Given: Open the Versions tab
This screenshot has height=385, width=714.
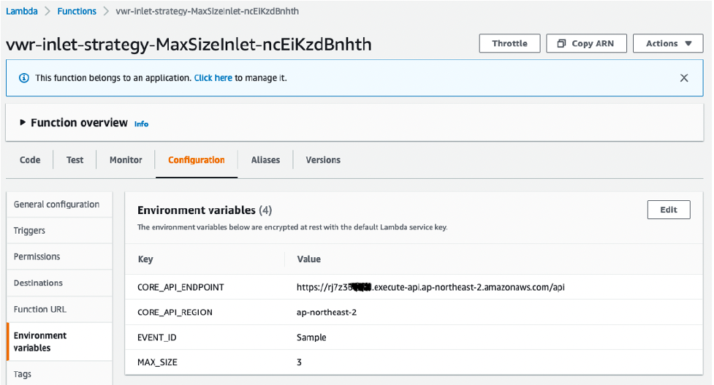Looking at the screenshot, I should tap(323, 160).
